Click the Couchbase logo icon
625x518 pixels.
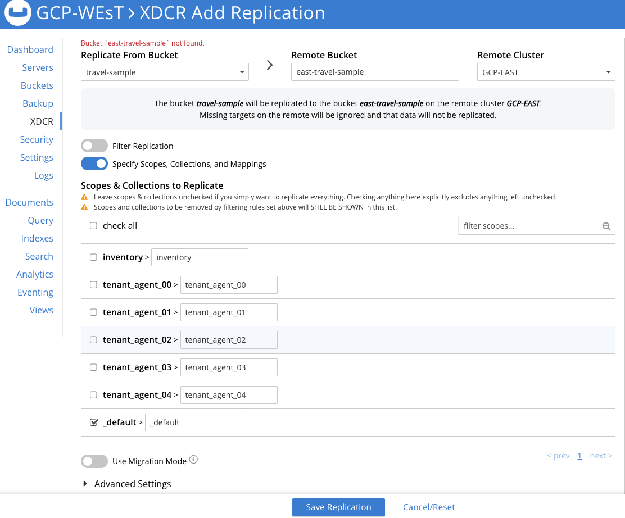tap(17, 12)
